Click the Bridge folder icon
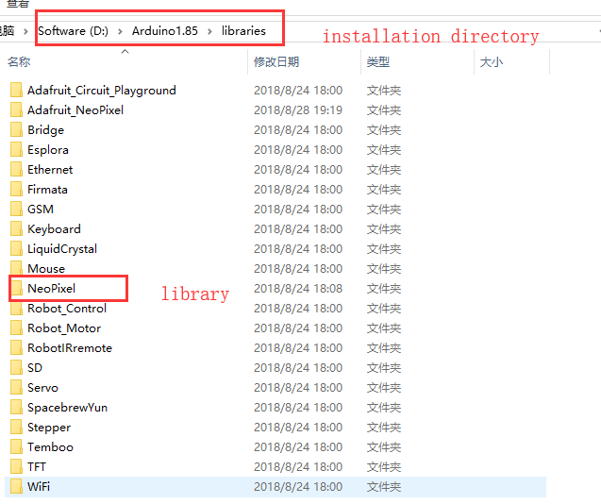 (16, 130)
